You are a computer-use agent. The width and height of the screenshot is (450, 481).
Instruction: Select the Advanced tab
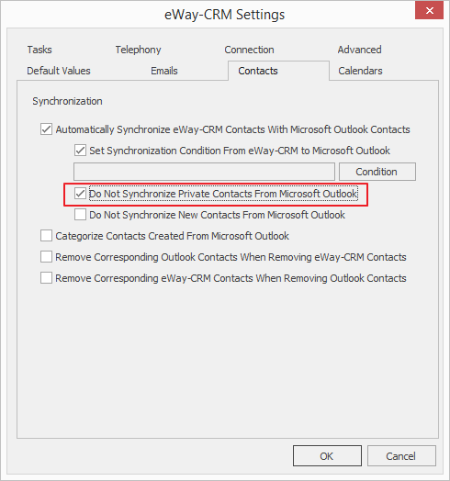pos(359,50)
